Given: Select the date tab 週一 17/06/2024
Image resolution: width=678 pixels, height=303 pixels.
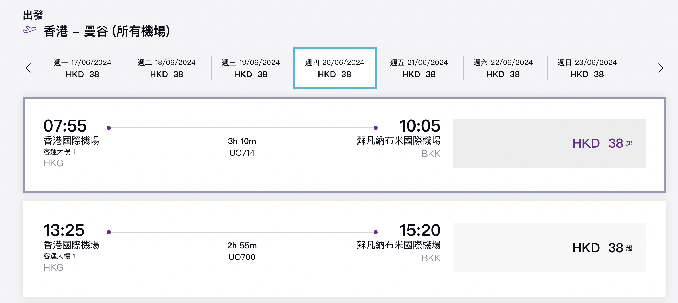Looking at the screenshot, I should pos(82,68).
